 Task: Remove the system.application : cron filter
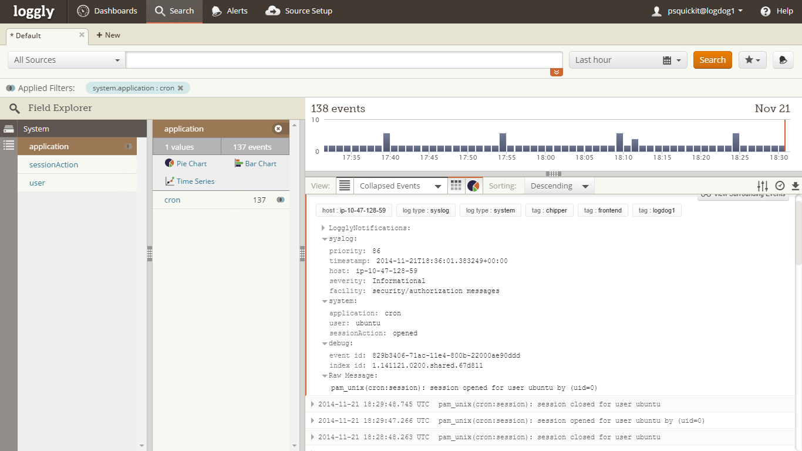[x=181, y=88]
